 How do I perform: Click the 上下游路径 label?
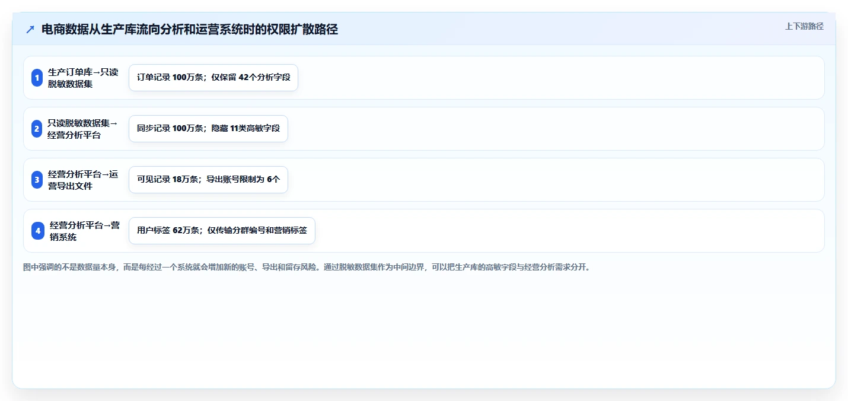pos(804,26)
